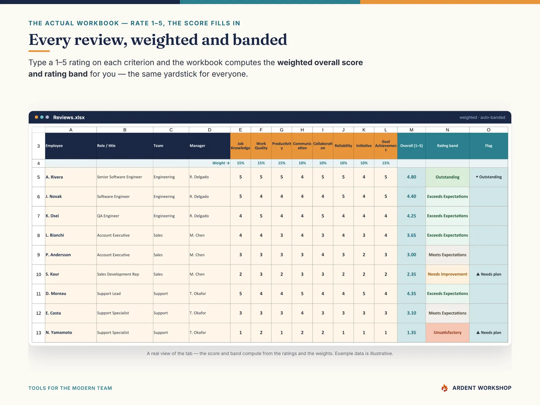
Task: Click the Unsatisfactory rating band cell
Action: pyautogui.click(x=448, y=333)
